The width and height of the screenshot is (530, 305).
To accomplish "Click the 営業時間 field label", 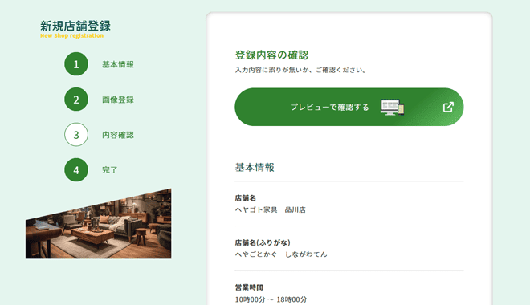I will click(x=249, y=287).
